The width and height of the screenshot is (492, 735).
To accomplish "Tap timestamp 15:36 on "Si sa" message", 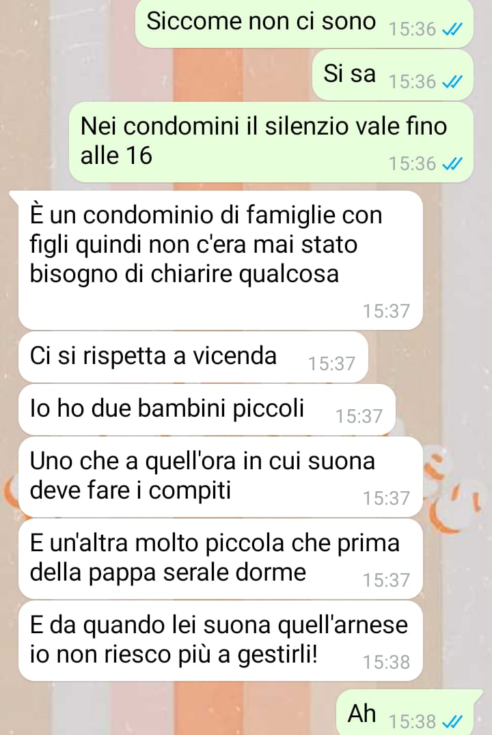I will [x=413, y=82].
